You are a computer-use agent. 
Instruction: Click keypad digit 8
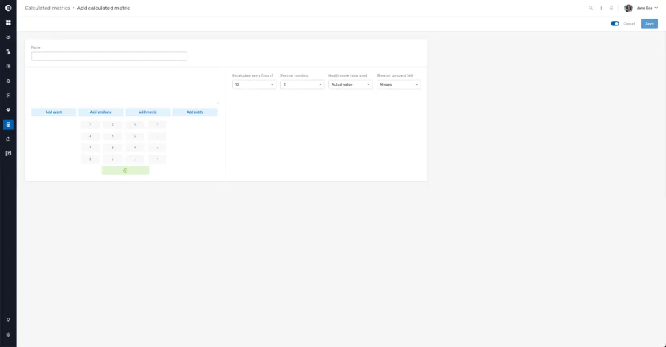pos(113,148)
